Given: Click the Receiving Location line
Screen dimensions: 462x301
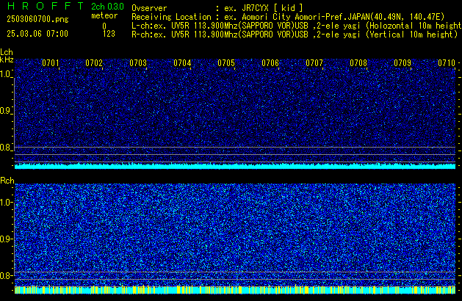Looking at the screenshot, I should tap(288, 17).
